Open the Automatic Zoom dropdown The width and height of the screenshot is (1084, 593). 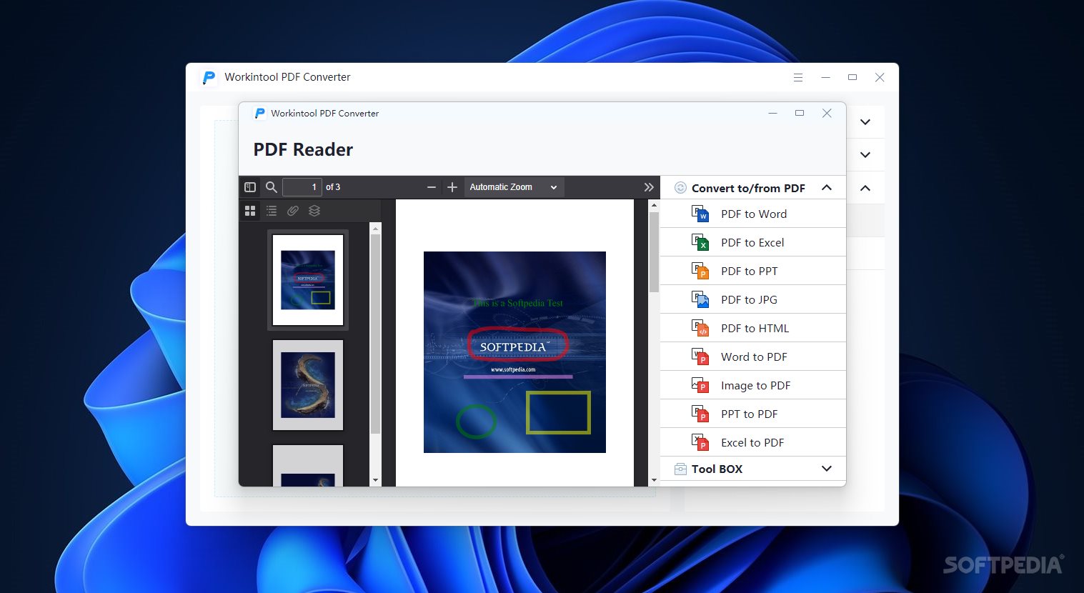click(x=514, y=187)
